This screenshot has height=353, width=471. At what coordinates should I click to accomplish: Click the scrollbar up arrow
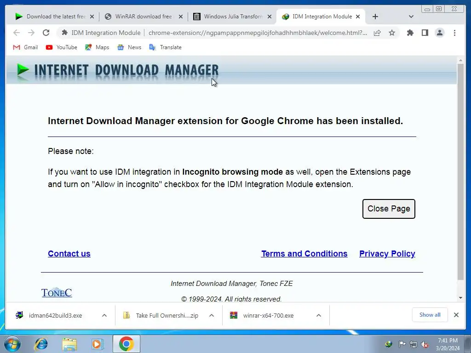(x=460, y=61)
